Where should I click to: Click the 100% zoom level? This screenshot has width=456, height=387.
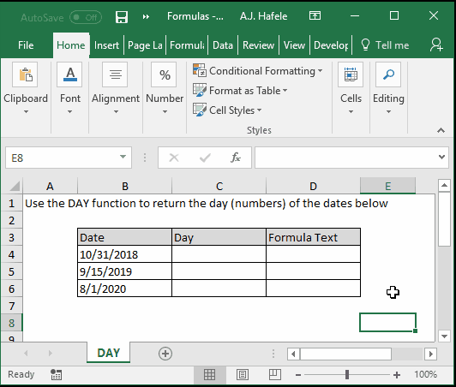[x=425, y=374]
